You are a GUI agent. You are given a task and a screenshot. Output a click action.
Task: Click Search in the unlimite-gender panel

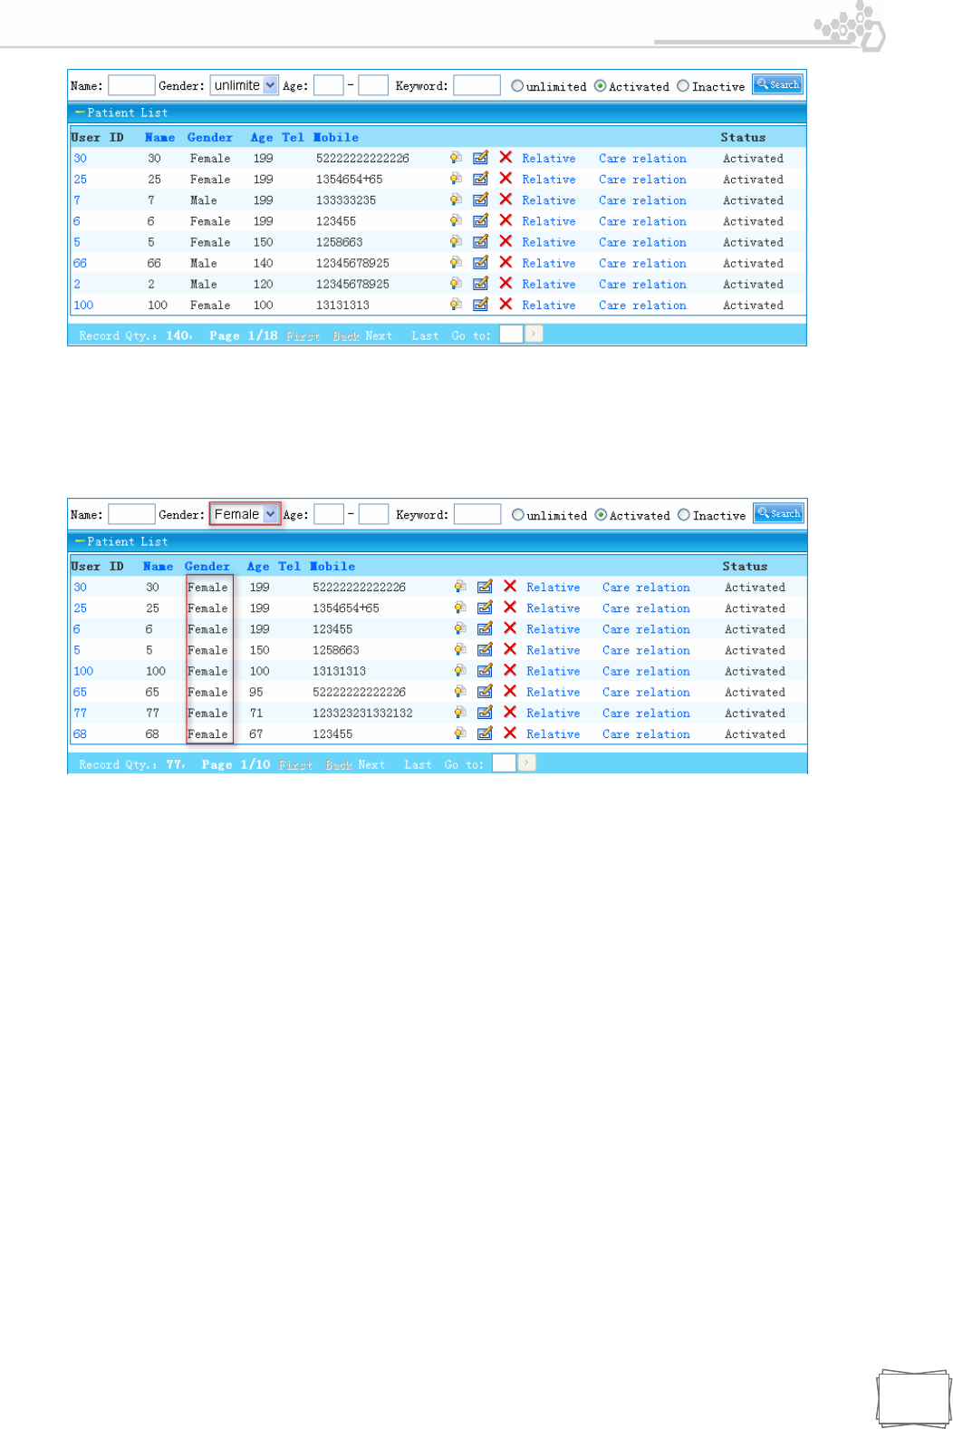point(778,84)
